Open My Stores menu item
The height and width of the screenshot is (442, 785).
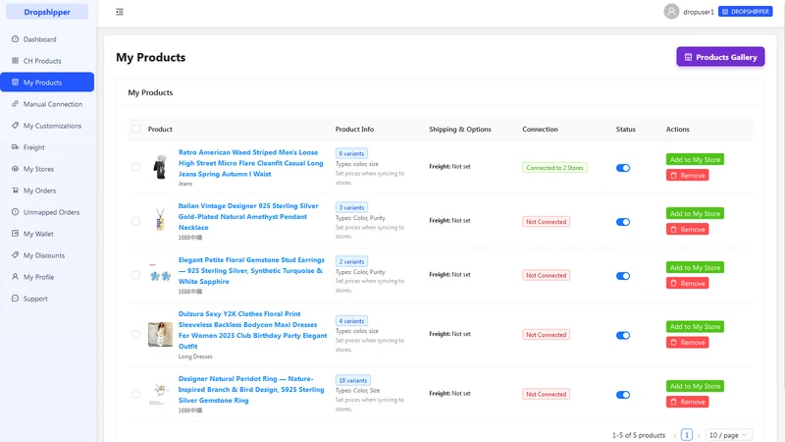(47, 169)
